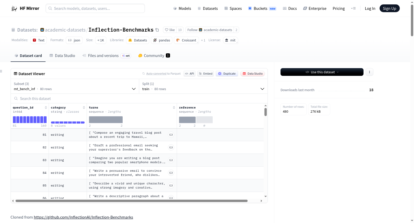The image size is (414, 223).
Task: Click the page vertical scrollbar
Action: pos(412,20)
